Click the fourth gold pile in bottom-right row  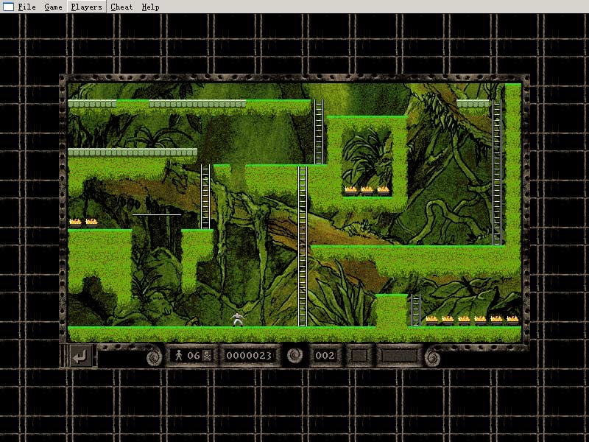[x=480, y=320]
